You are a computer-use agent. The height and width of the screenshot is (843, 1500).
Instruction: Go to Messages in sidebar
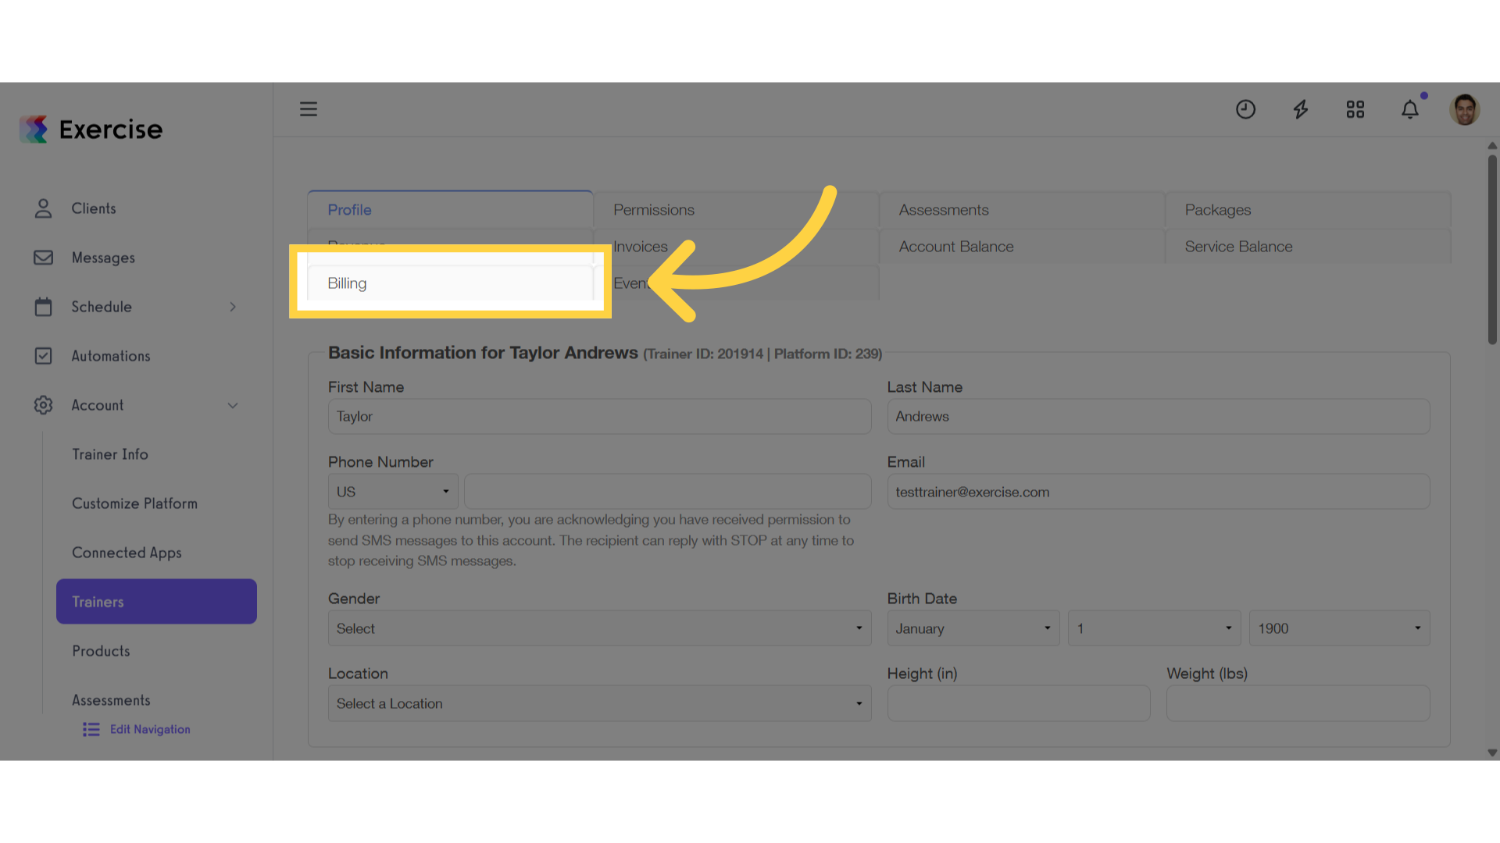point(103,258)
